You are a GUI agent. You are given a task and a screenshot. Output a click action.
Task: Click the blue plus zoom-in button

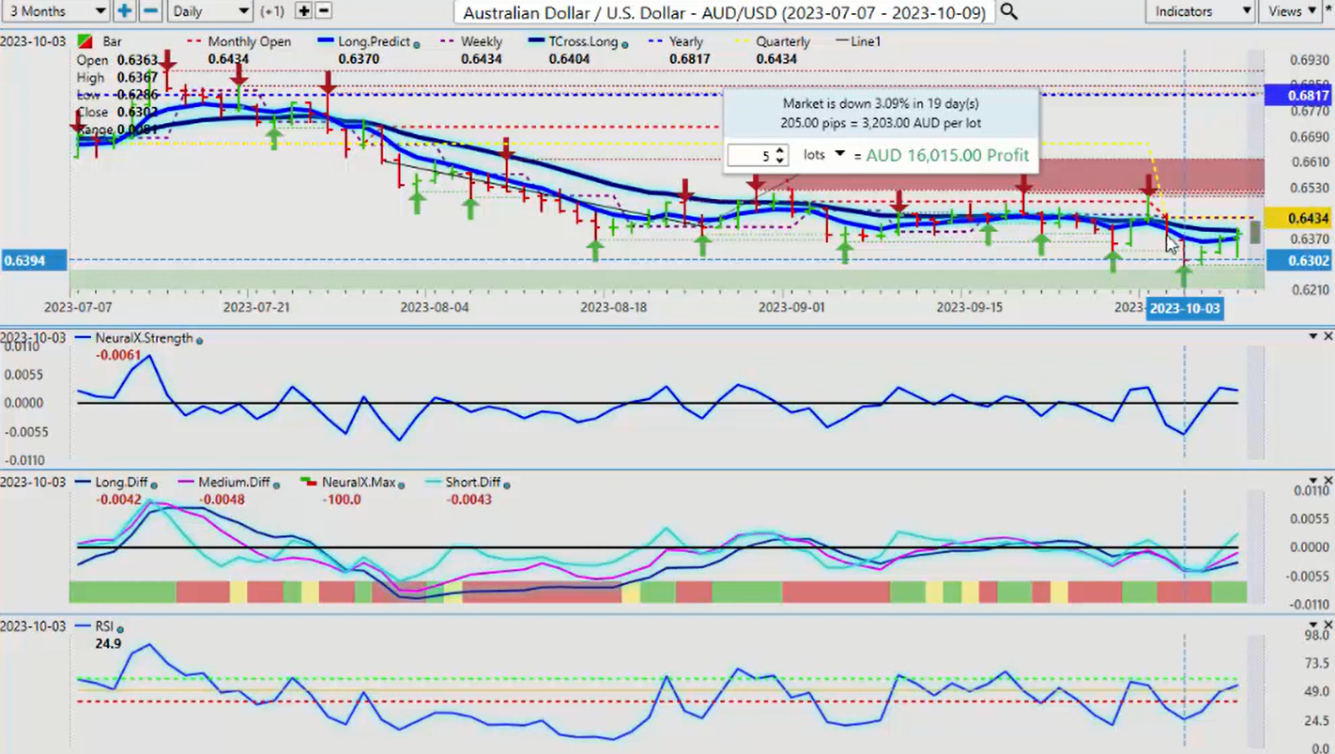(124, 11)
